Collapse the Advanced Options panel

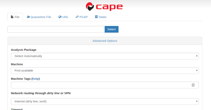point(105,41)
